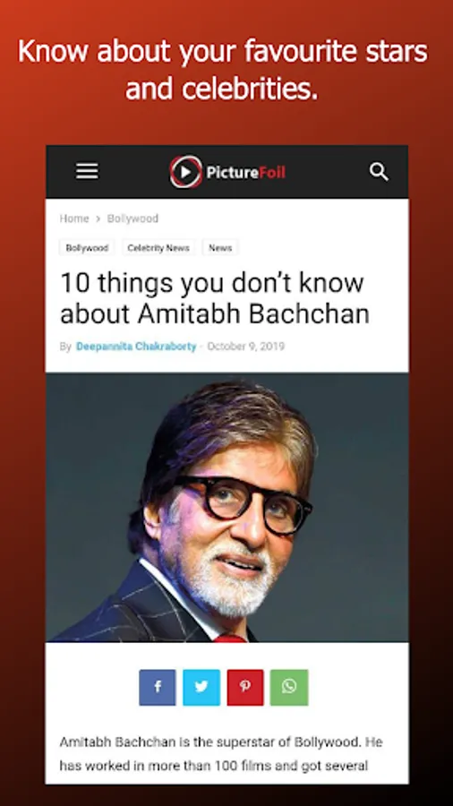Click the article headline about Amitabh Bachchan
The image size is (453, 806).
215,298
